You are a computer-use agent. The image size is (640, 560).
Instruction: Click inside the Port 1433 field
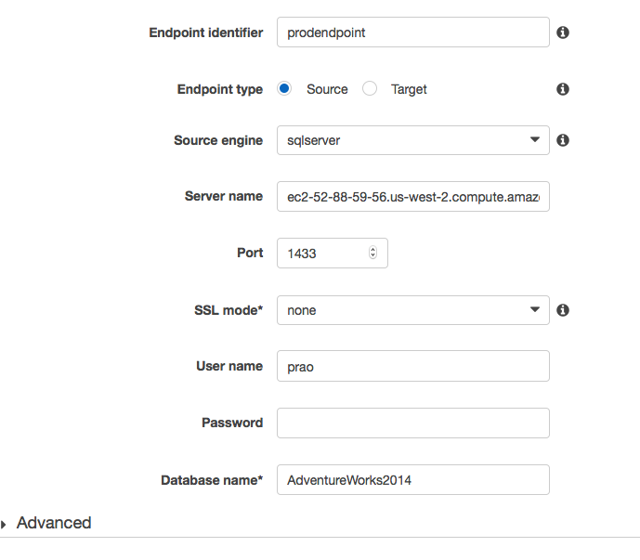click(320, 253)
